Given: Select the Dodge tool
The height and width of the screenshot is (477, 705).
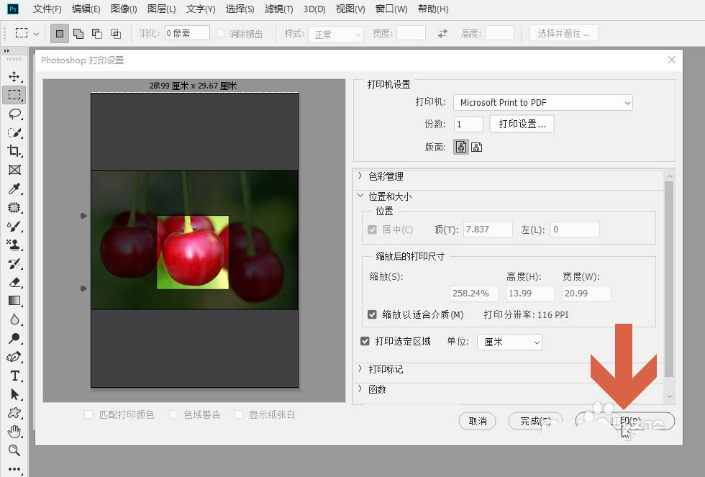Looking at the screenshot, I should click(14, 338).
